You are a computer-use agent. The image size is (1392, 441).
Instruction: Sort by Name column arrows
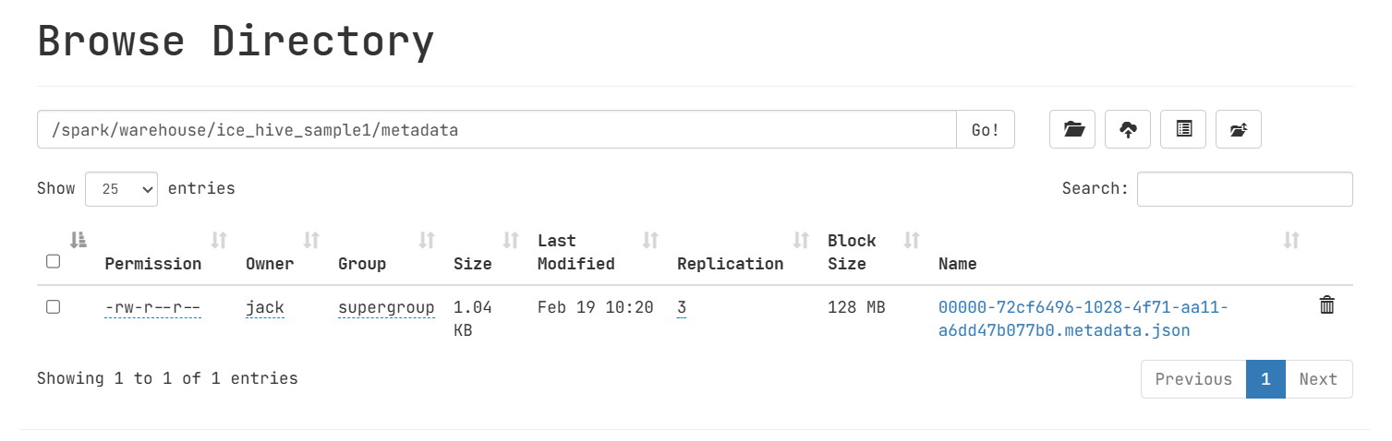(1291, 241)
